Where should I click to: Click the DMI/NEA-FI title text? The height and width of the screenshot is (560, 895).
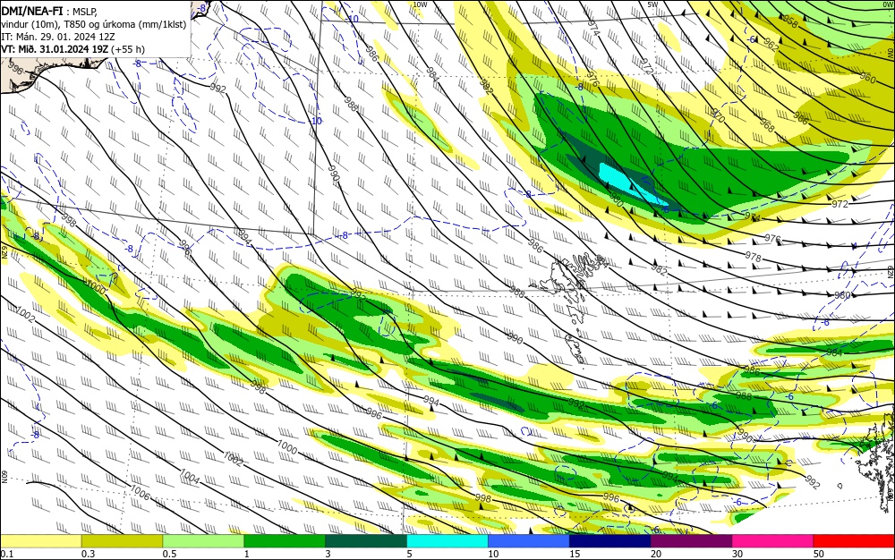[x=32, y=10]
